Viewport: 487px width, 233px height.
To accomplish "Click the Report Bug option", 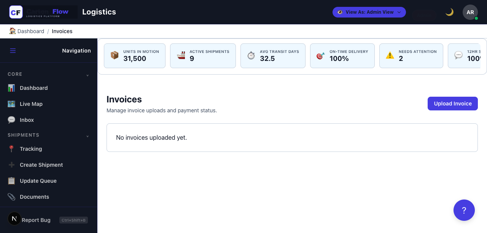I will coord(36,220).
